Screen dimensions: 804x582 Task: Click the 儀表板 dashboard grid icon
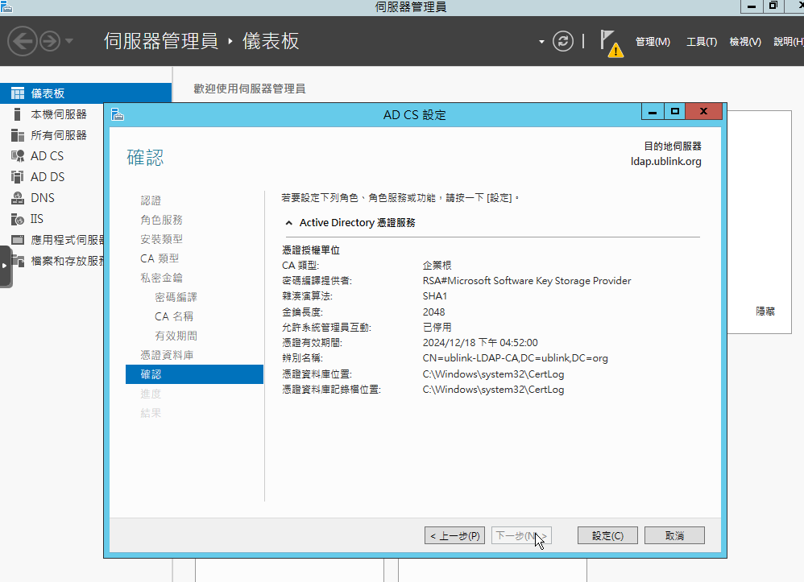[18, 93]
